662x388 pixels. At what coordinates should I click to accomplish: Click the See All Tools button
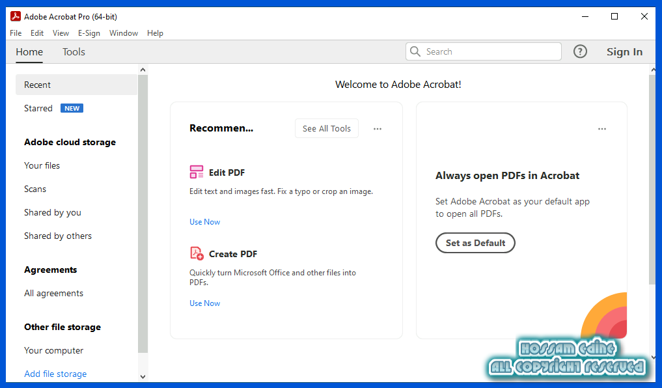[x=326, y=128]
